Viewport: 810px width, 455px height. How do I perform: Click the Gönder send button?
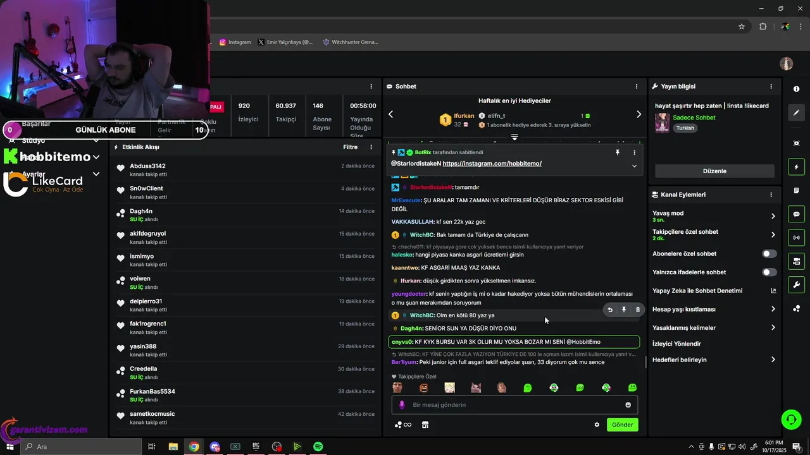tap(622, 425)
